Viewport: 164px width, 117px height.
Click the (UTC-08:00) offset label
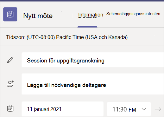[x=41, y=37]
